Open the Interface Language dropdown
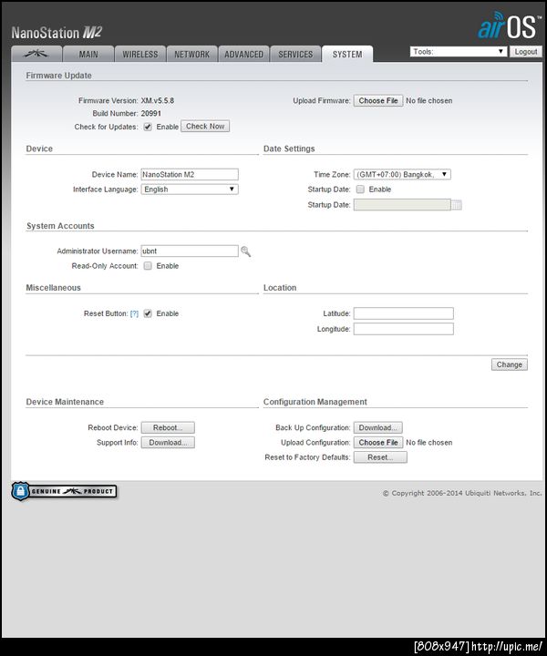Image resolution: width=547 pixels, height=656 pixels. coord(190,190)
